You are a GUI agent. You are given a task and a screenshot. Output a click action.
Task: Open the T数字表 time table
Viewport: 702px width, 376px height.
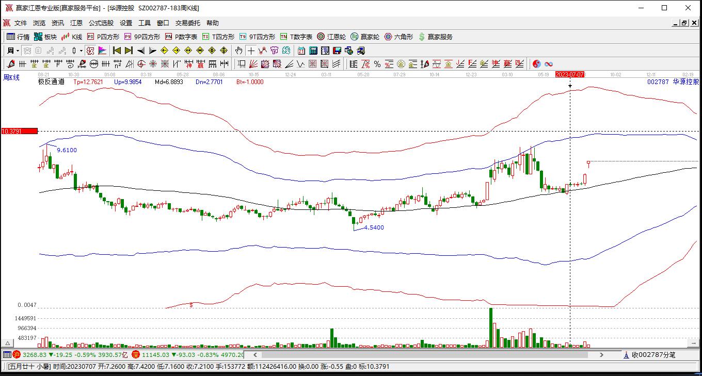[296, 37]
